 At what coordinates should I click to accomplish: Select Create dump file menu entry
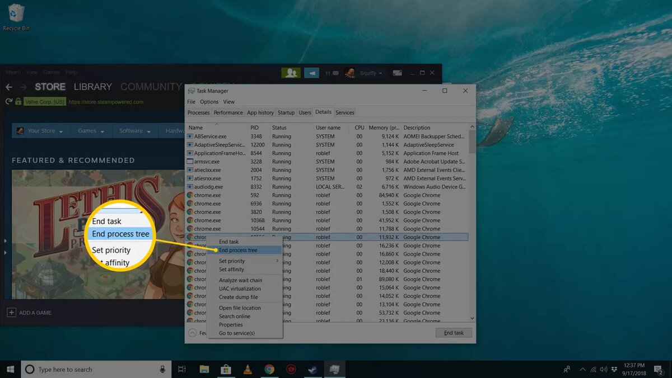click(x=245, y=297)
